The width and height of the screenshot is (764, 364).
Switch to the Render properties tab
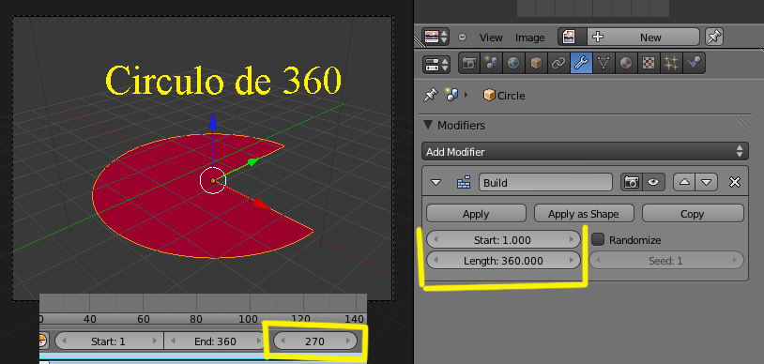469,64
